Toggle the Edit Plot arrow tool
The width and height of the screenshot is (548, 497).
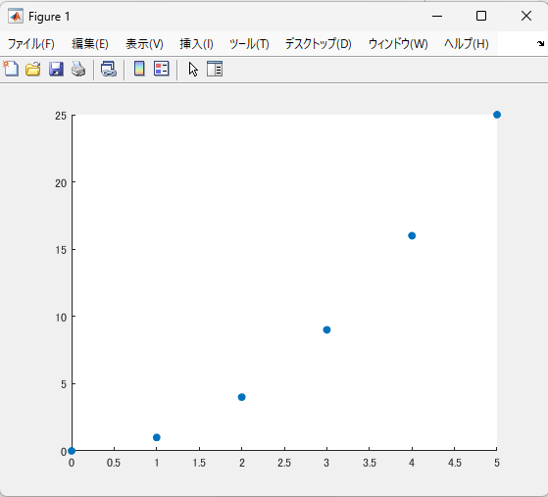coord(193,69)
